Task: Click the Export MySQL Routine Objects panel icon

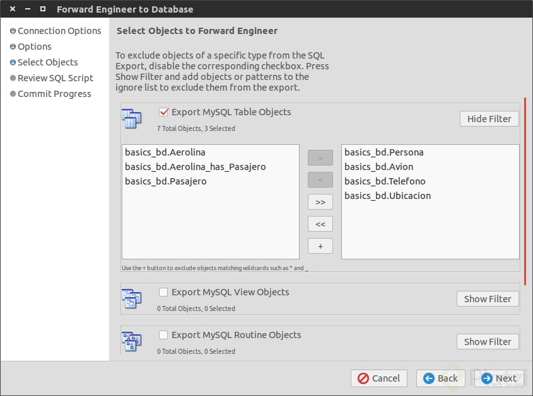Action: pyautogui.click(x=132, y=341)
